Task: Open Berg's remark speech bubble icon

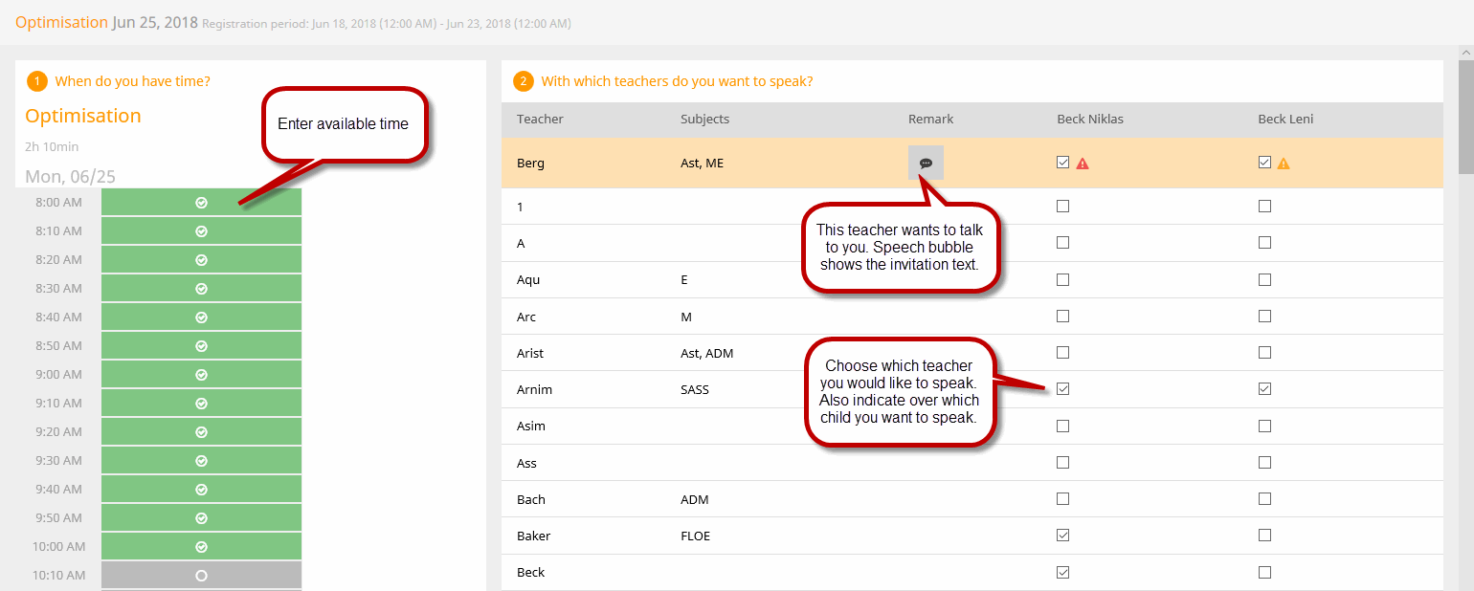Action: (x=926, y=163)
